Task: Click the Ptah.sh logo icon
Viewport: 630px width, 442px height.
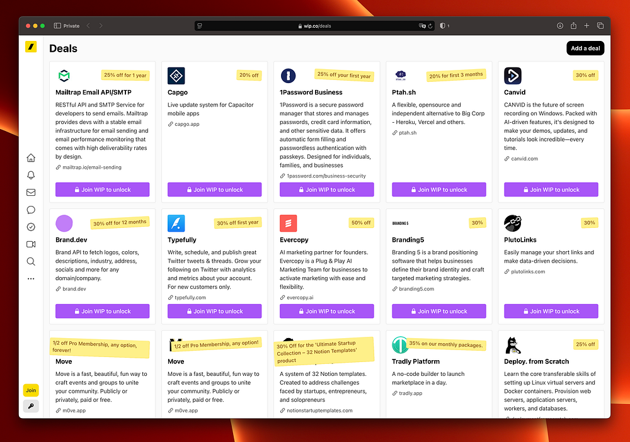Action: [401, 75]
